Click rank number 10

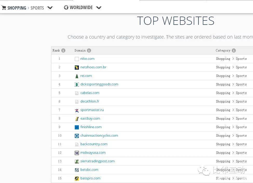point(60,136)
